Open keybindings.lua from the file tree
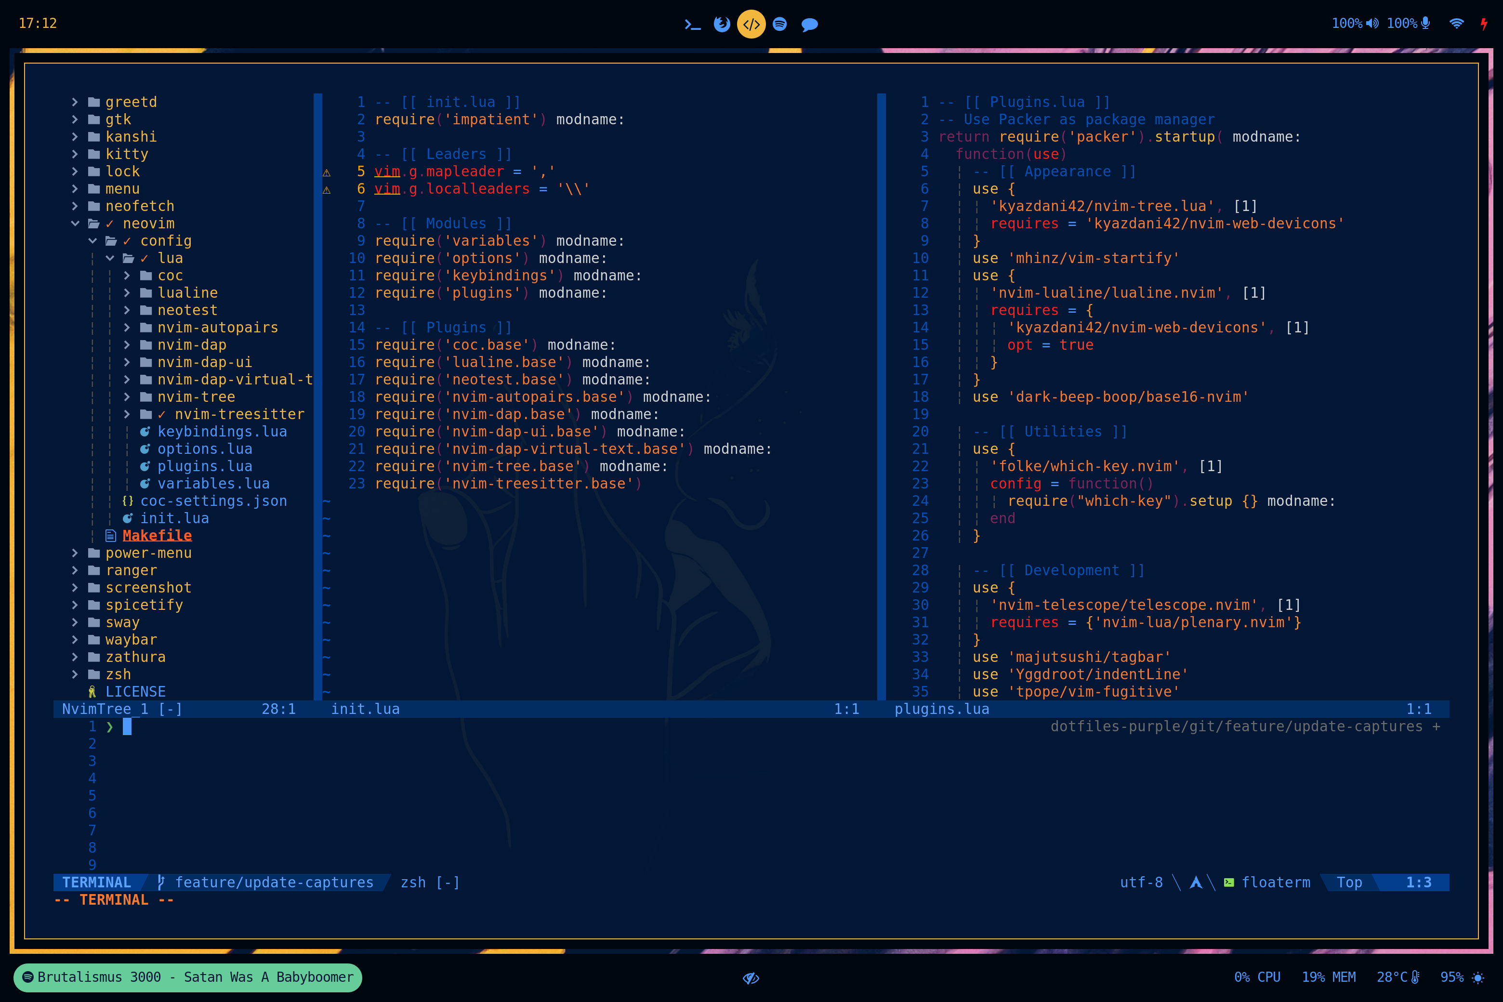 click(222, 432)
